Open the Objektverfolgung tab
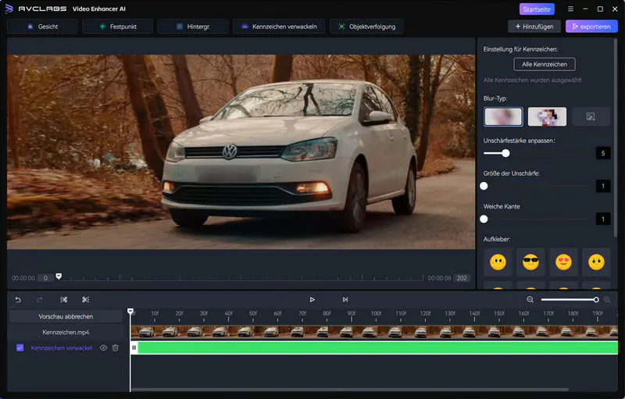This screenshot has height=399, width=625. (x=368, y=27)
